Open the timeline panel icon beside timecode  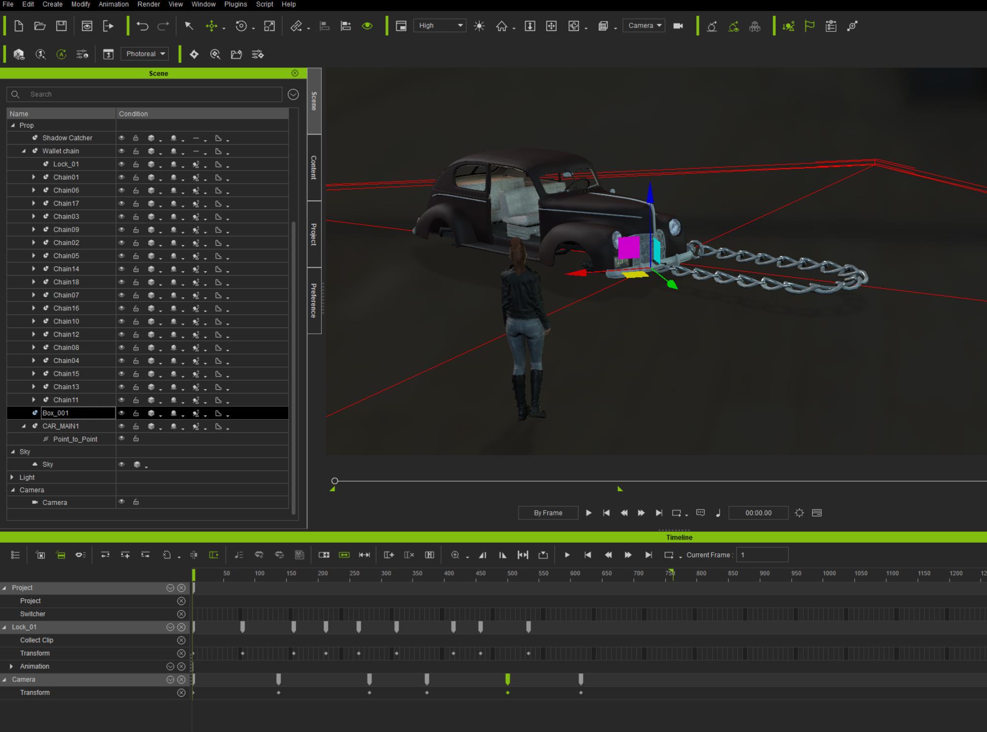tap(817, 513)
